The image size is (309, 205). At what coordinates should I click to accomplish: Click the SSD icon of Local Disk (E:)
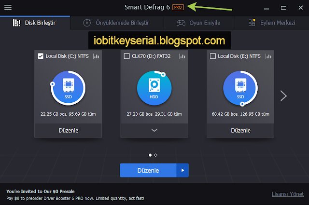[240, 88]
